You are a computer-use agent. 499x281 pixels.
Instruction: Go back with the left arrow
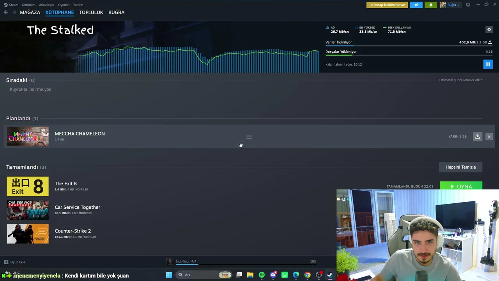(x=6, y=12)
